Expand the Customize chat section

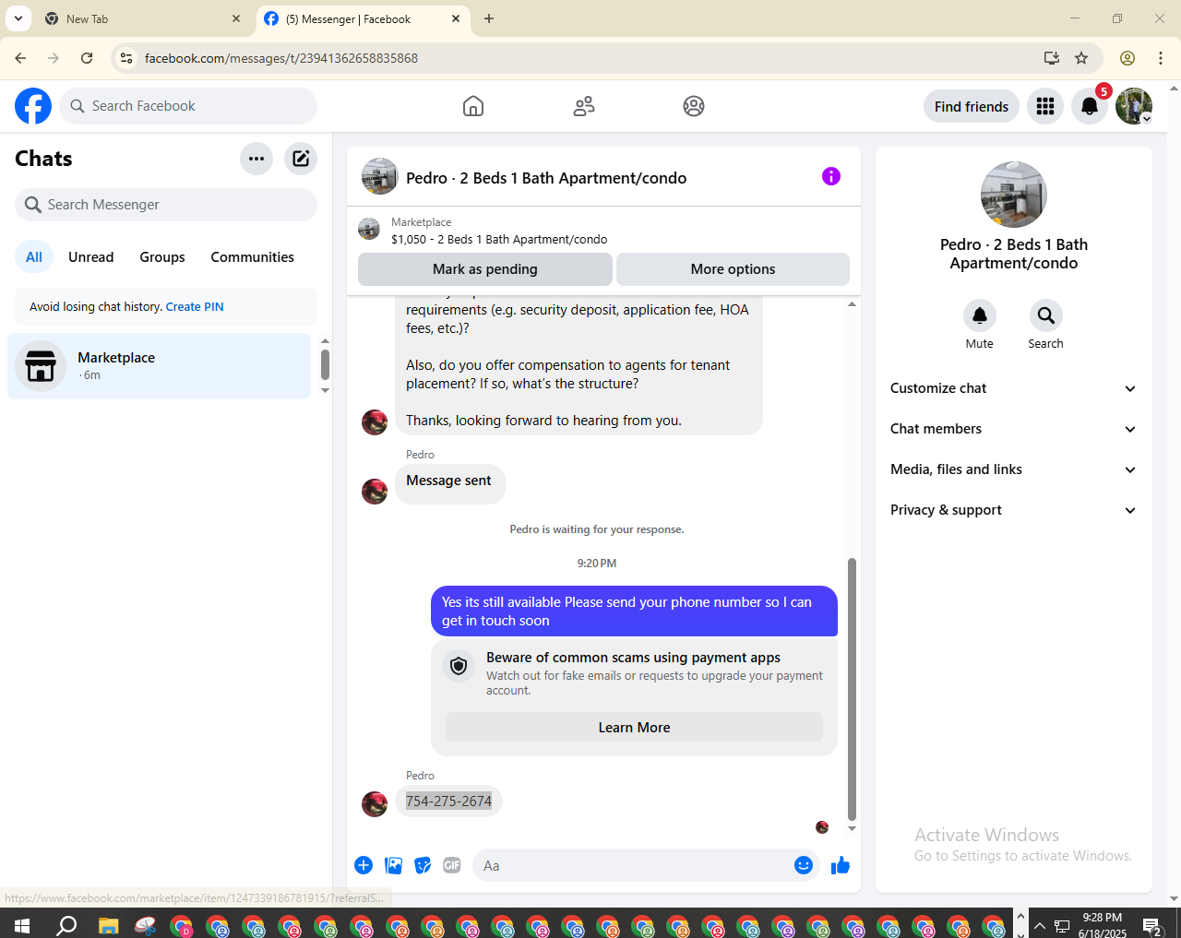[x=1014, y=388]
